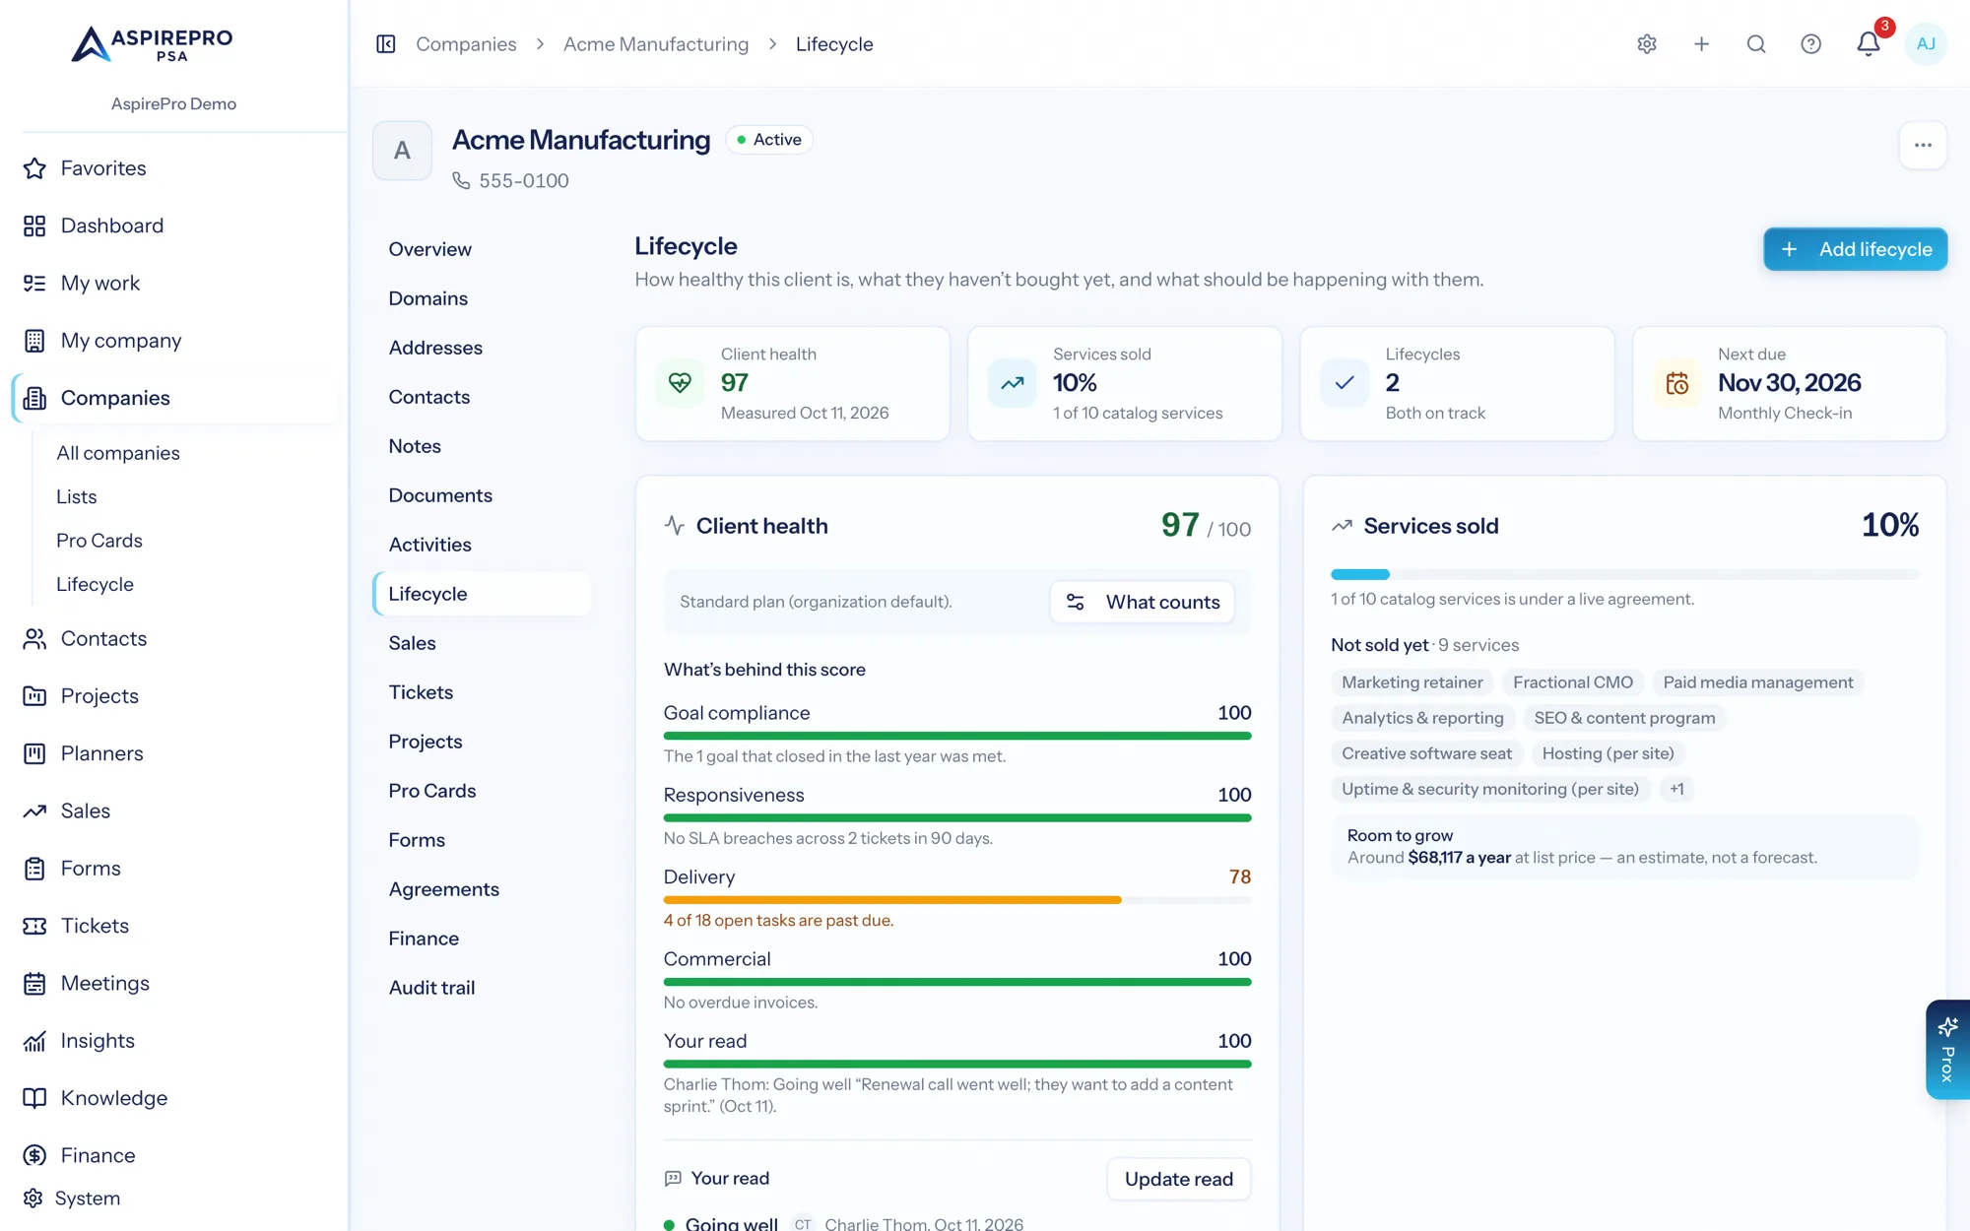
Task: Select All companies submenu item
Action: pos(118,453)
